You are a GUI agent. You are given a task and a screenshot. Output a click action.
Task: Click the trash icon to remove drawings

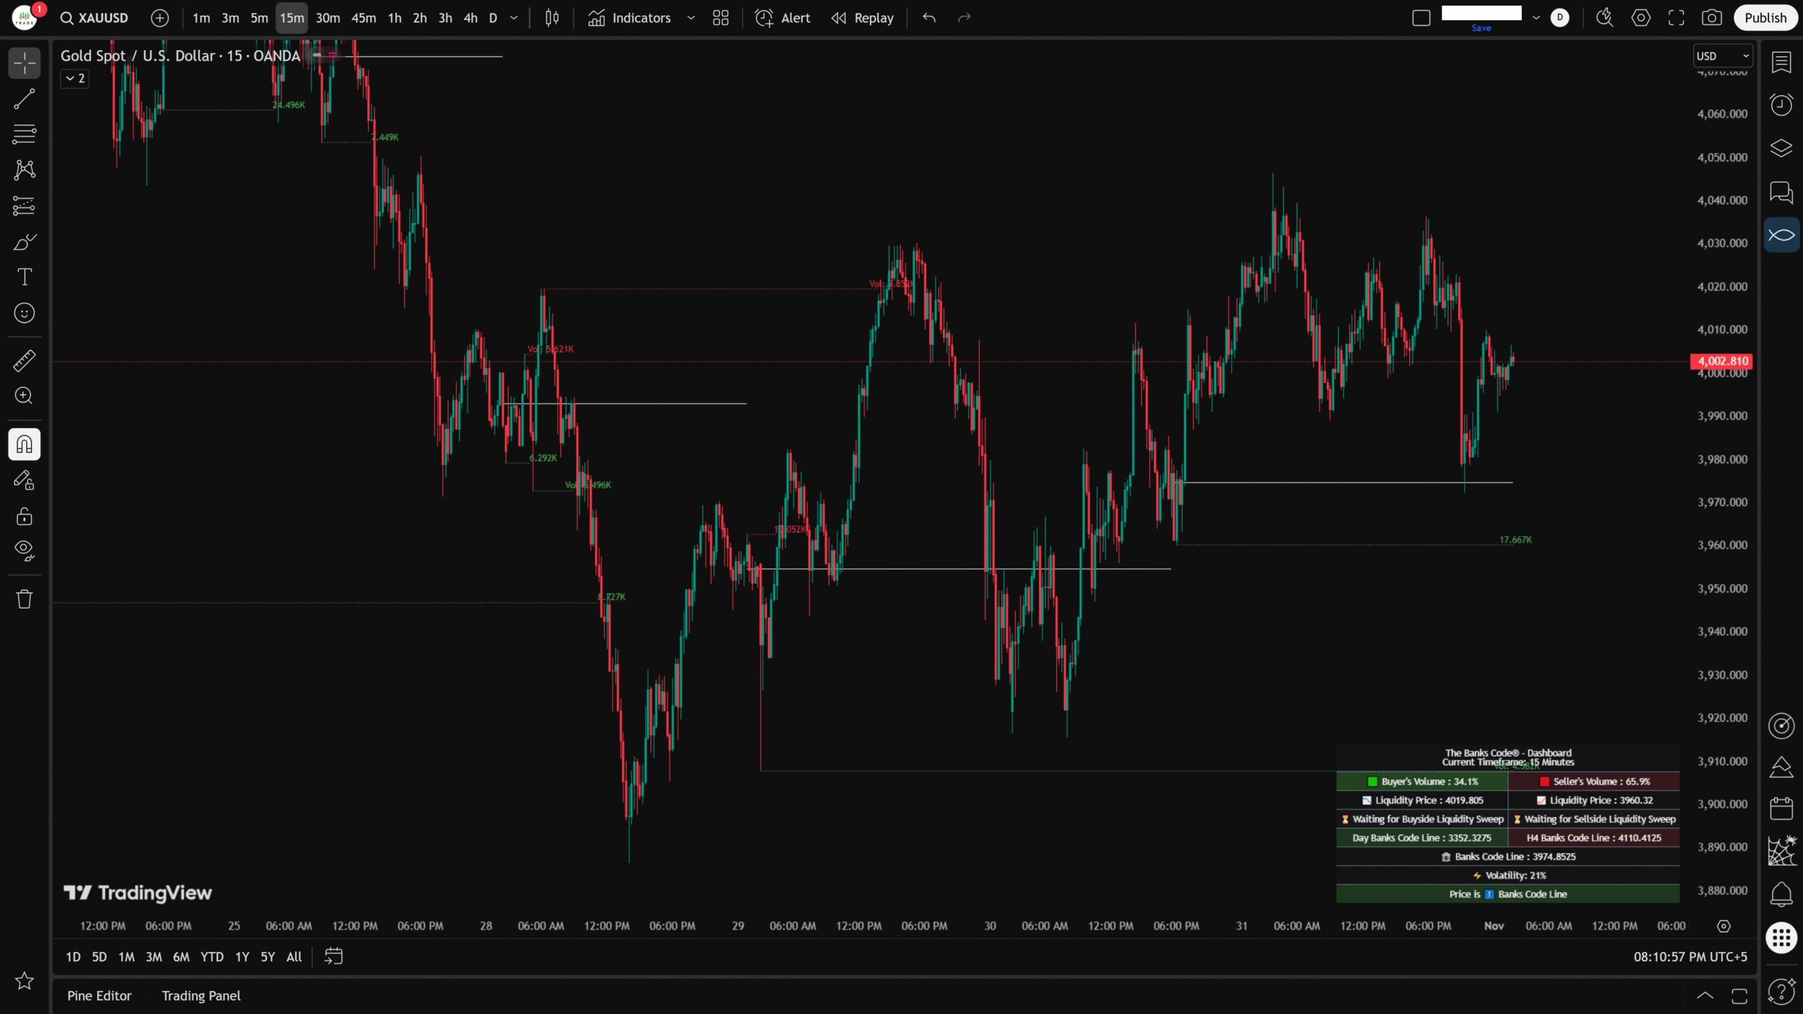pos(24,599)
